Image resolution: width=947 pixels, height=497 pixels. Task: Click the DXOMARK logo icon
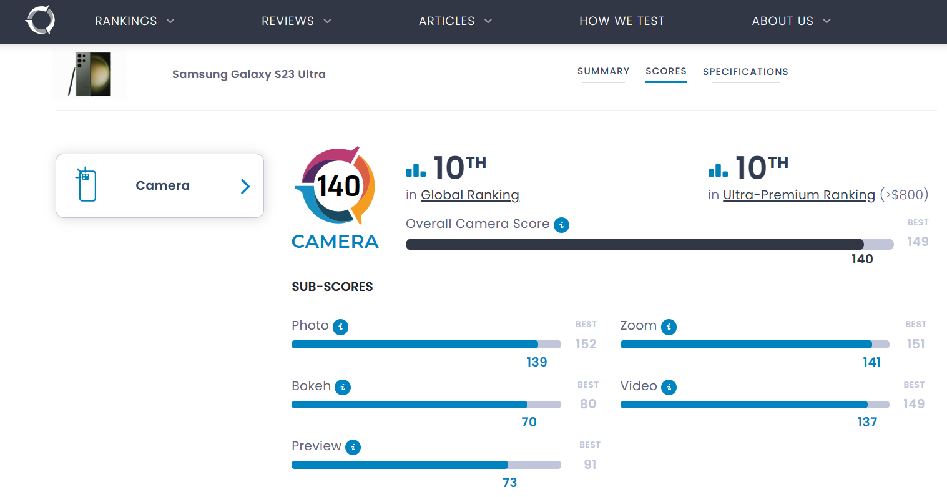40,20
